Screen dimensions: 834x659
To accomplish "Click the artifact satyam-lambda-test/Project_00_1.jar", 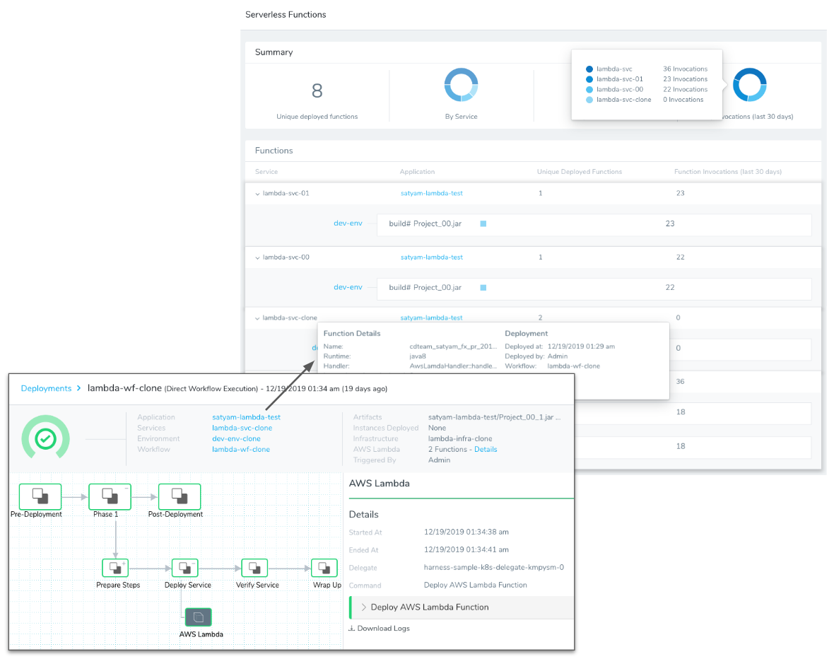I will tap(494, 416).
